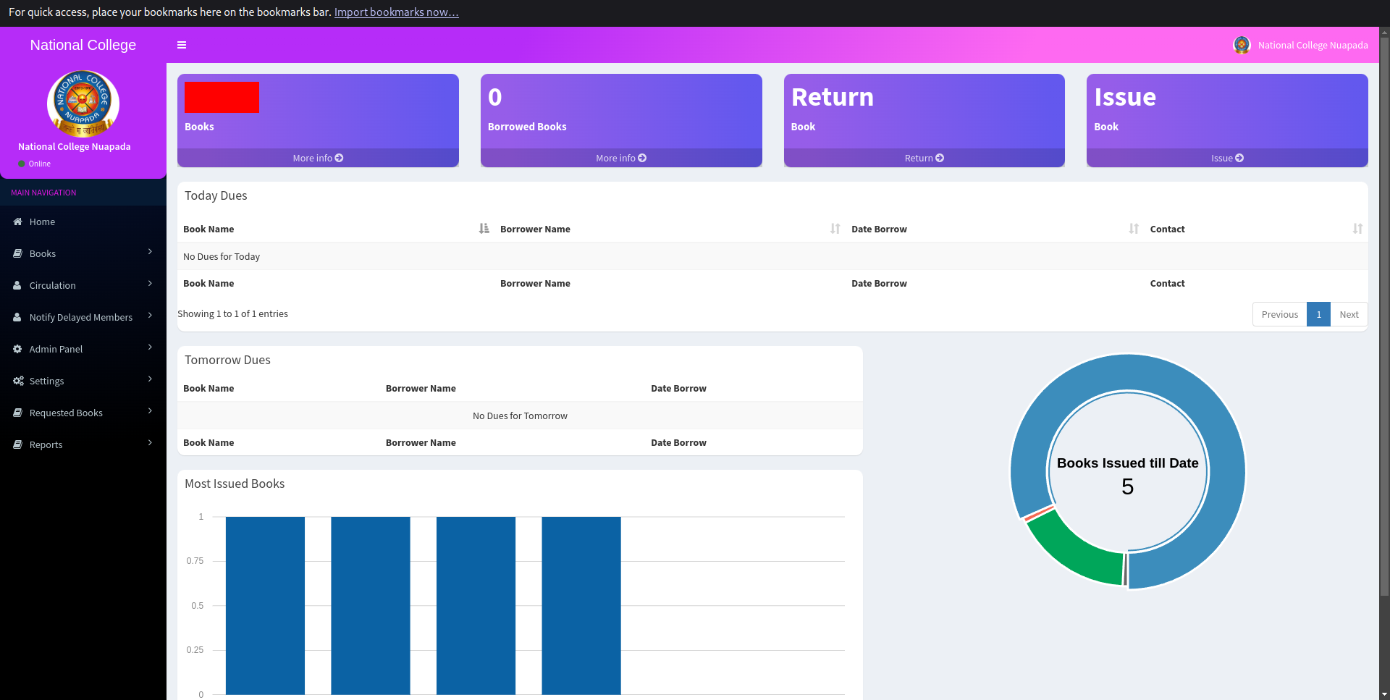The width and height of the screenshot is (1390, 700).
Task: Click the Home icon in sidebar
Action: coord(17,222)
